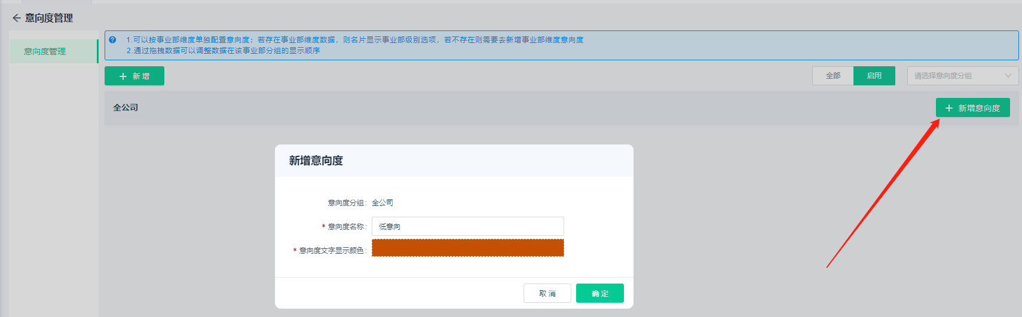Click the 新增意向度 dialog title bar
1022x317 pixels.
coord(454,161)
